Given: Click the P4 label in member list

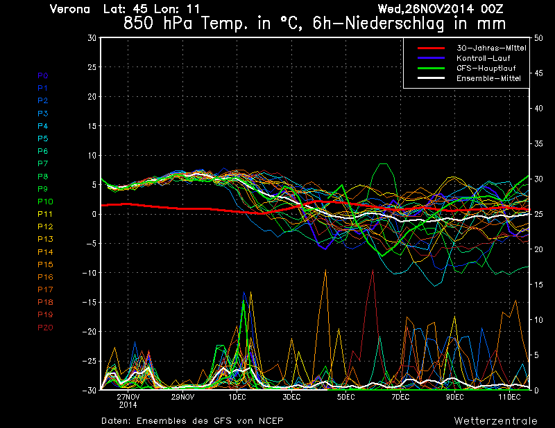Looking at the screenshot, I should [x=43, y=126].
